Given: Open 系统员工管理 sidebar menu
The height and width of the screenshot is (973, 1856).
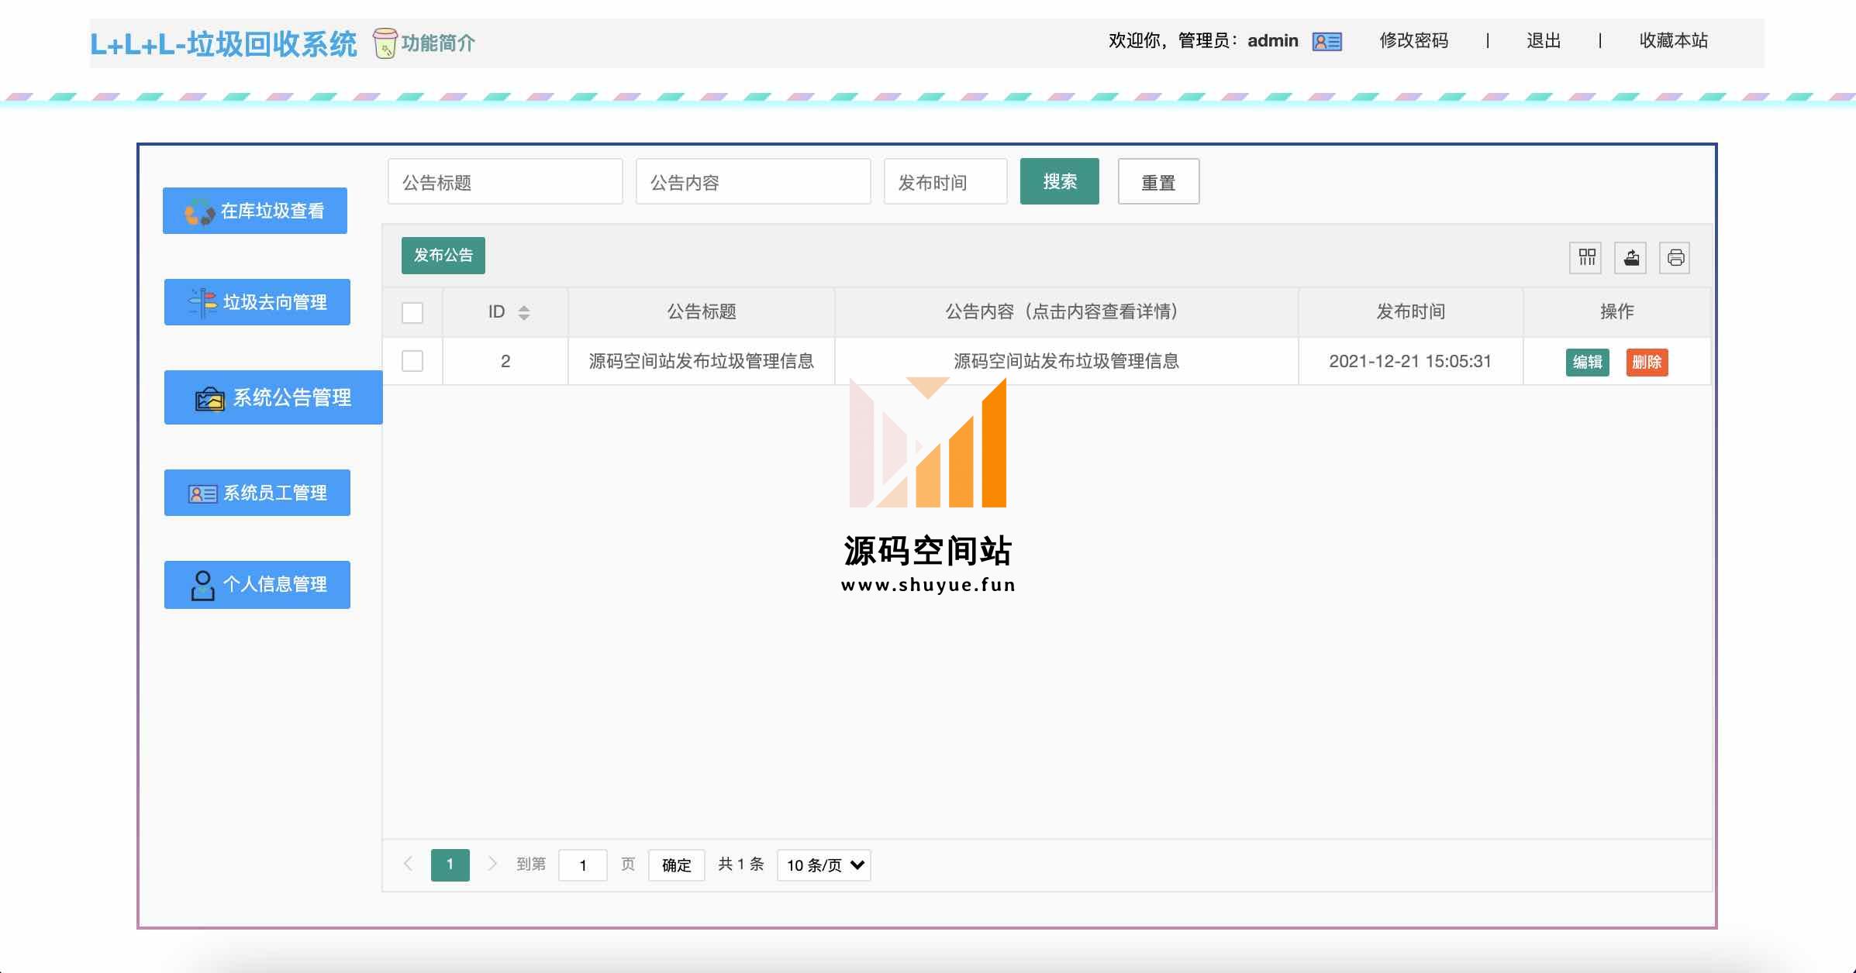Looking at the screenshot, I should click(257, 493).
